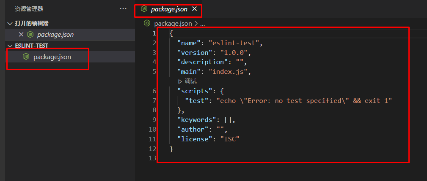The height and width of the screenshot is (181, 427).
Task: Click the 调试 code lens link
Action: tap(190, 81)
